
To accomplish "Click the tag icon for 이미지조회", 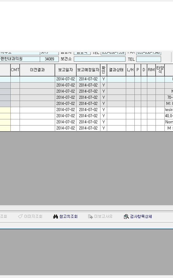I will click(20, 216).
